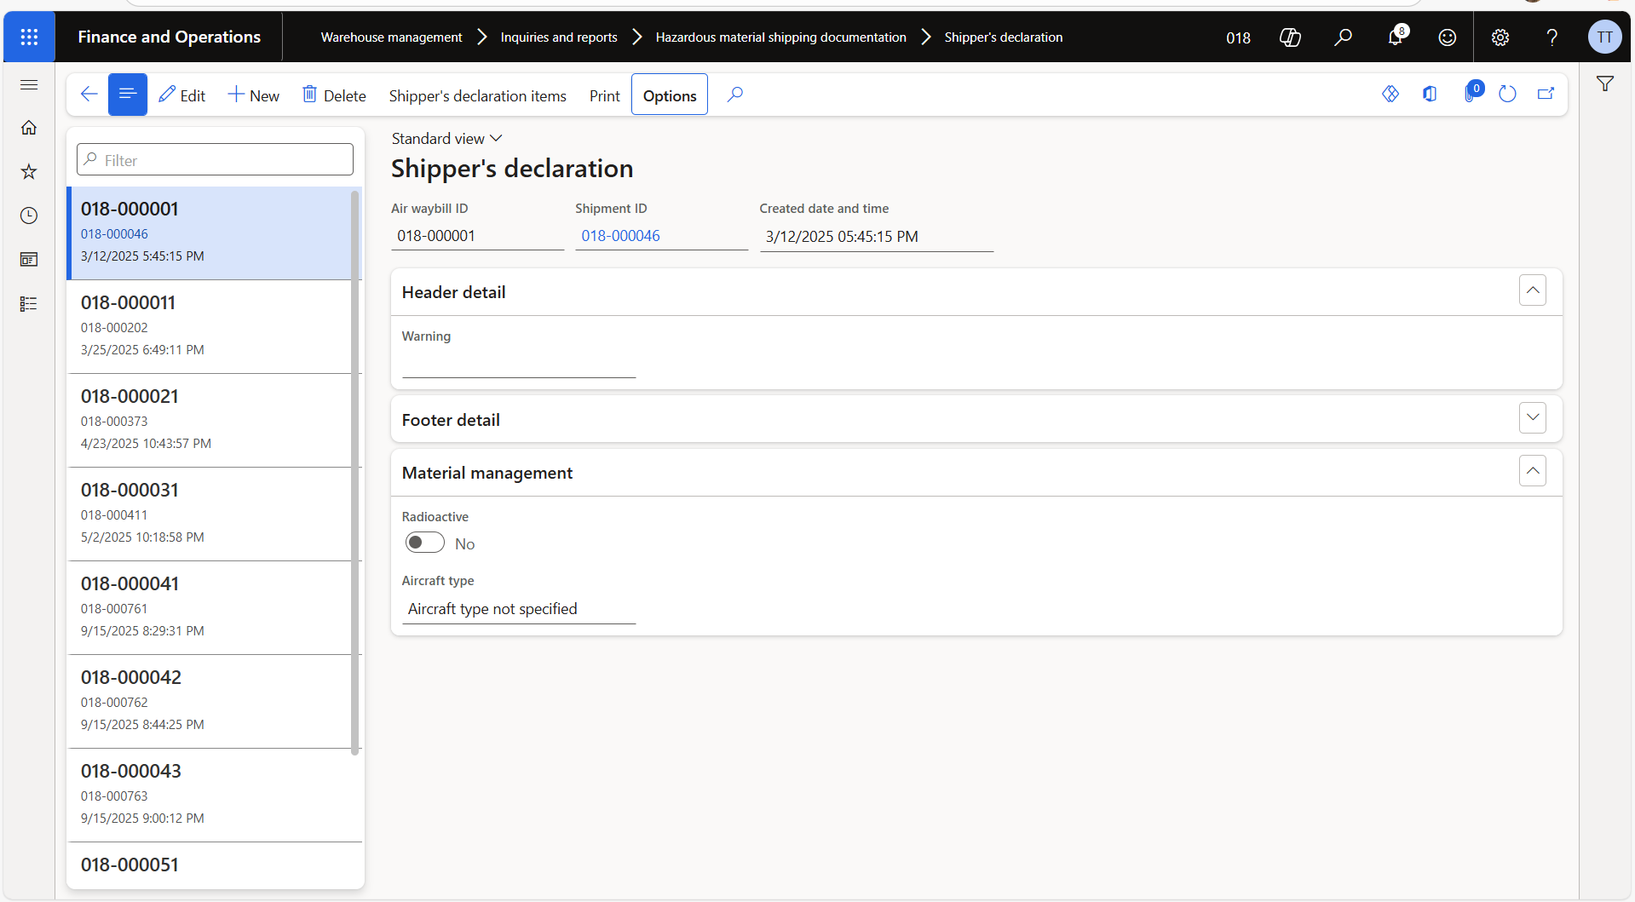
Task: Open page in new window icon
Action: coord(1546,95)
